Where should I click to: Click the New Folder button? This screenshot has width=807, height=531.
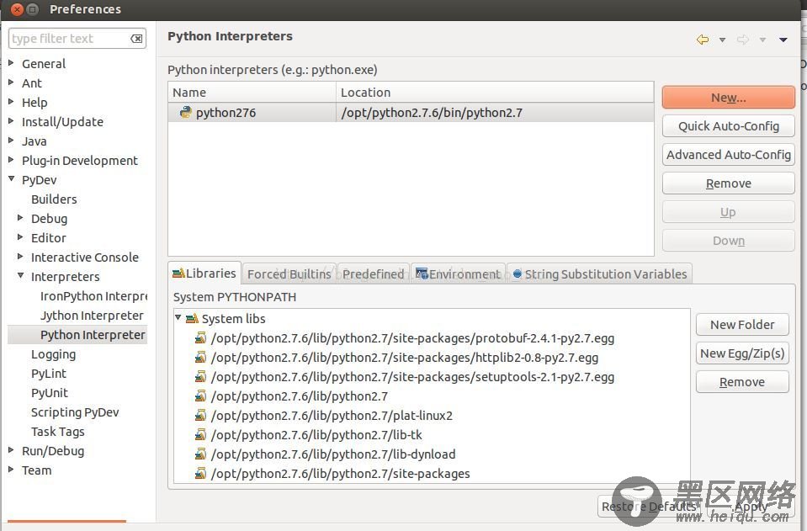tap(742, 325)
